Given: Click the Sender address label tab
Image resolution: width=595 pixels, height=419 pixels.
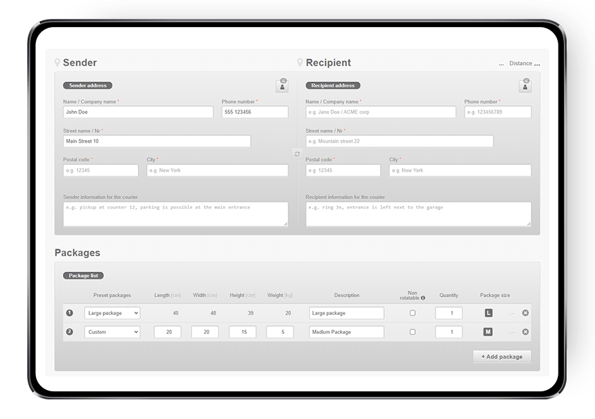Looking at the screenshot, I should pyautogui.click(x=88, y=85).
